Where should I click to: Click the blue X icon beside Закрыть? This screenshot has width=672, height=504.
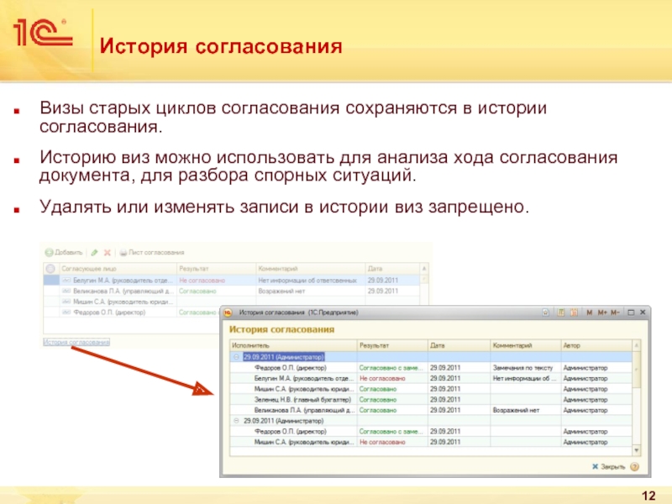pyautogui.click(x=595, y=467)
